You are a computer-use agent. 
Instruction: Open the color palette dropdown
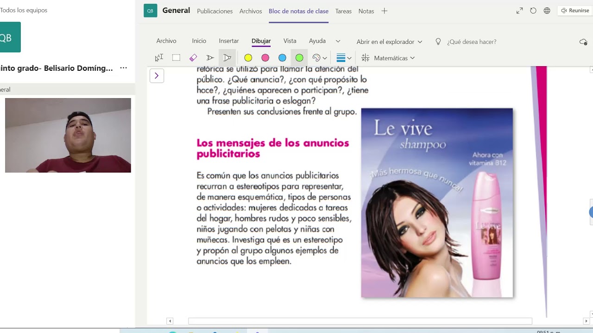coord(320,58)
